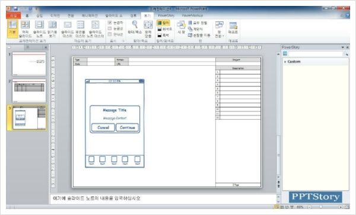Open the 슬라이드 노트 마스터 view
The image size is (356, 215).
click(96, 29)
